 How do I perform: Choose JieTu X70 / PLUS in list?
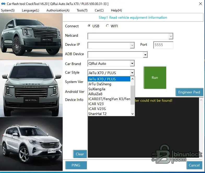pyautogui.click(x=109, y=79)
